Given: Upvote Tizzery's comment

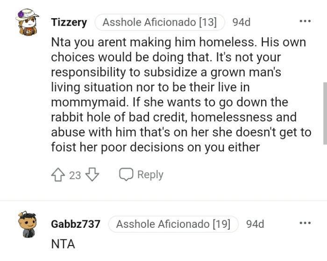Looking at the screenshot, I should point(58,175).
